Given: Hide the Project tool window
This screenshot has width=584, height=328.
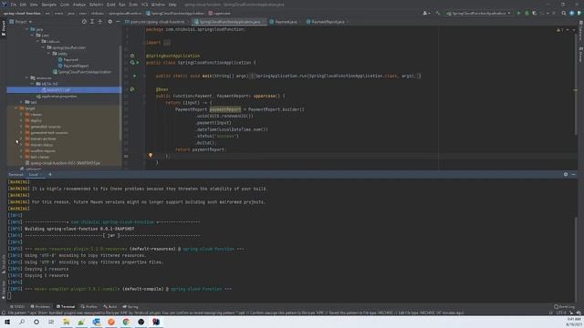Looking at the screenshot, I should (118, 22).
